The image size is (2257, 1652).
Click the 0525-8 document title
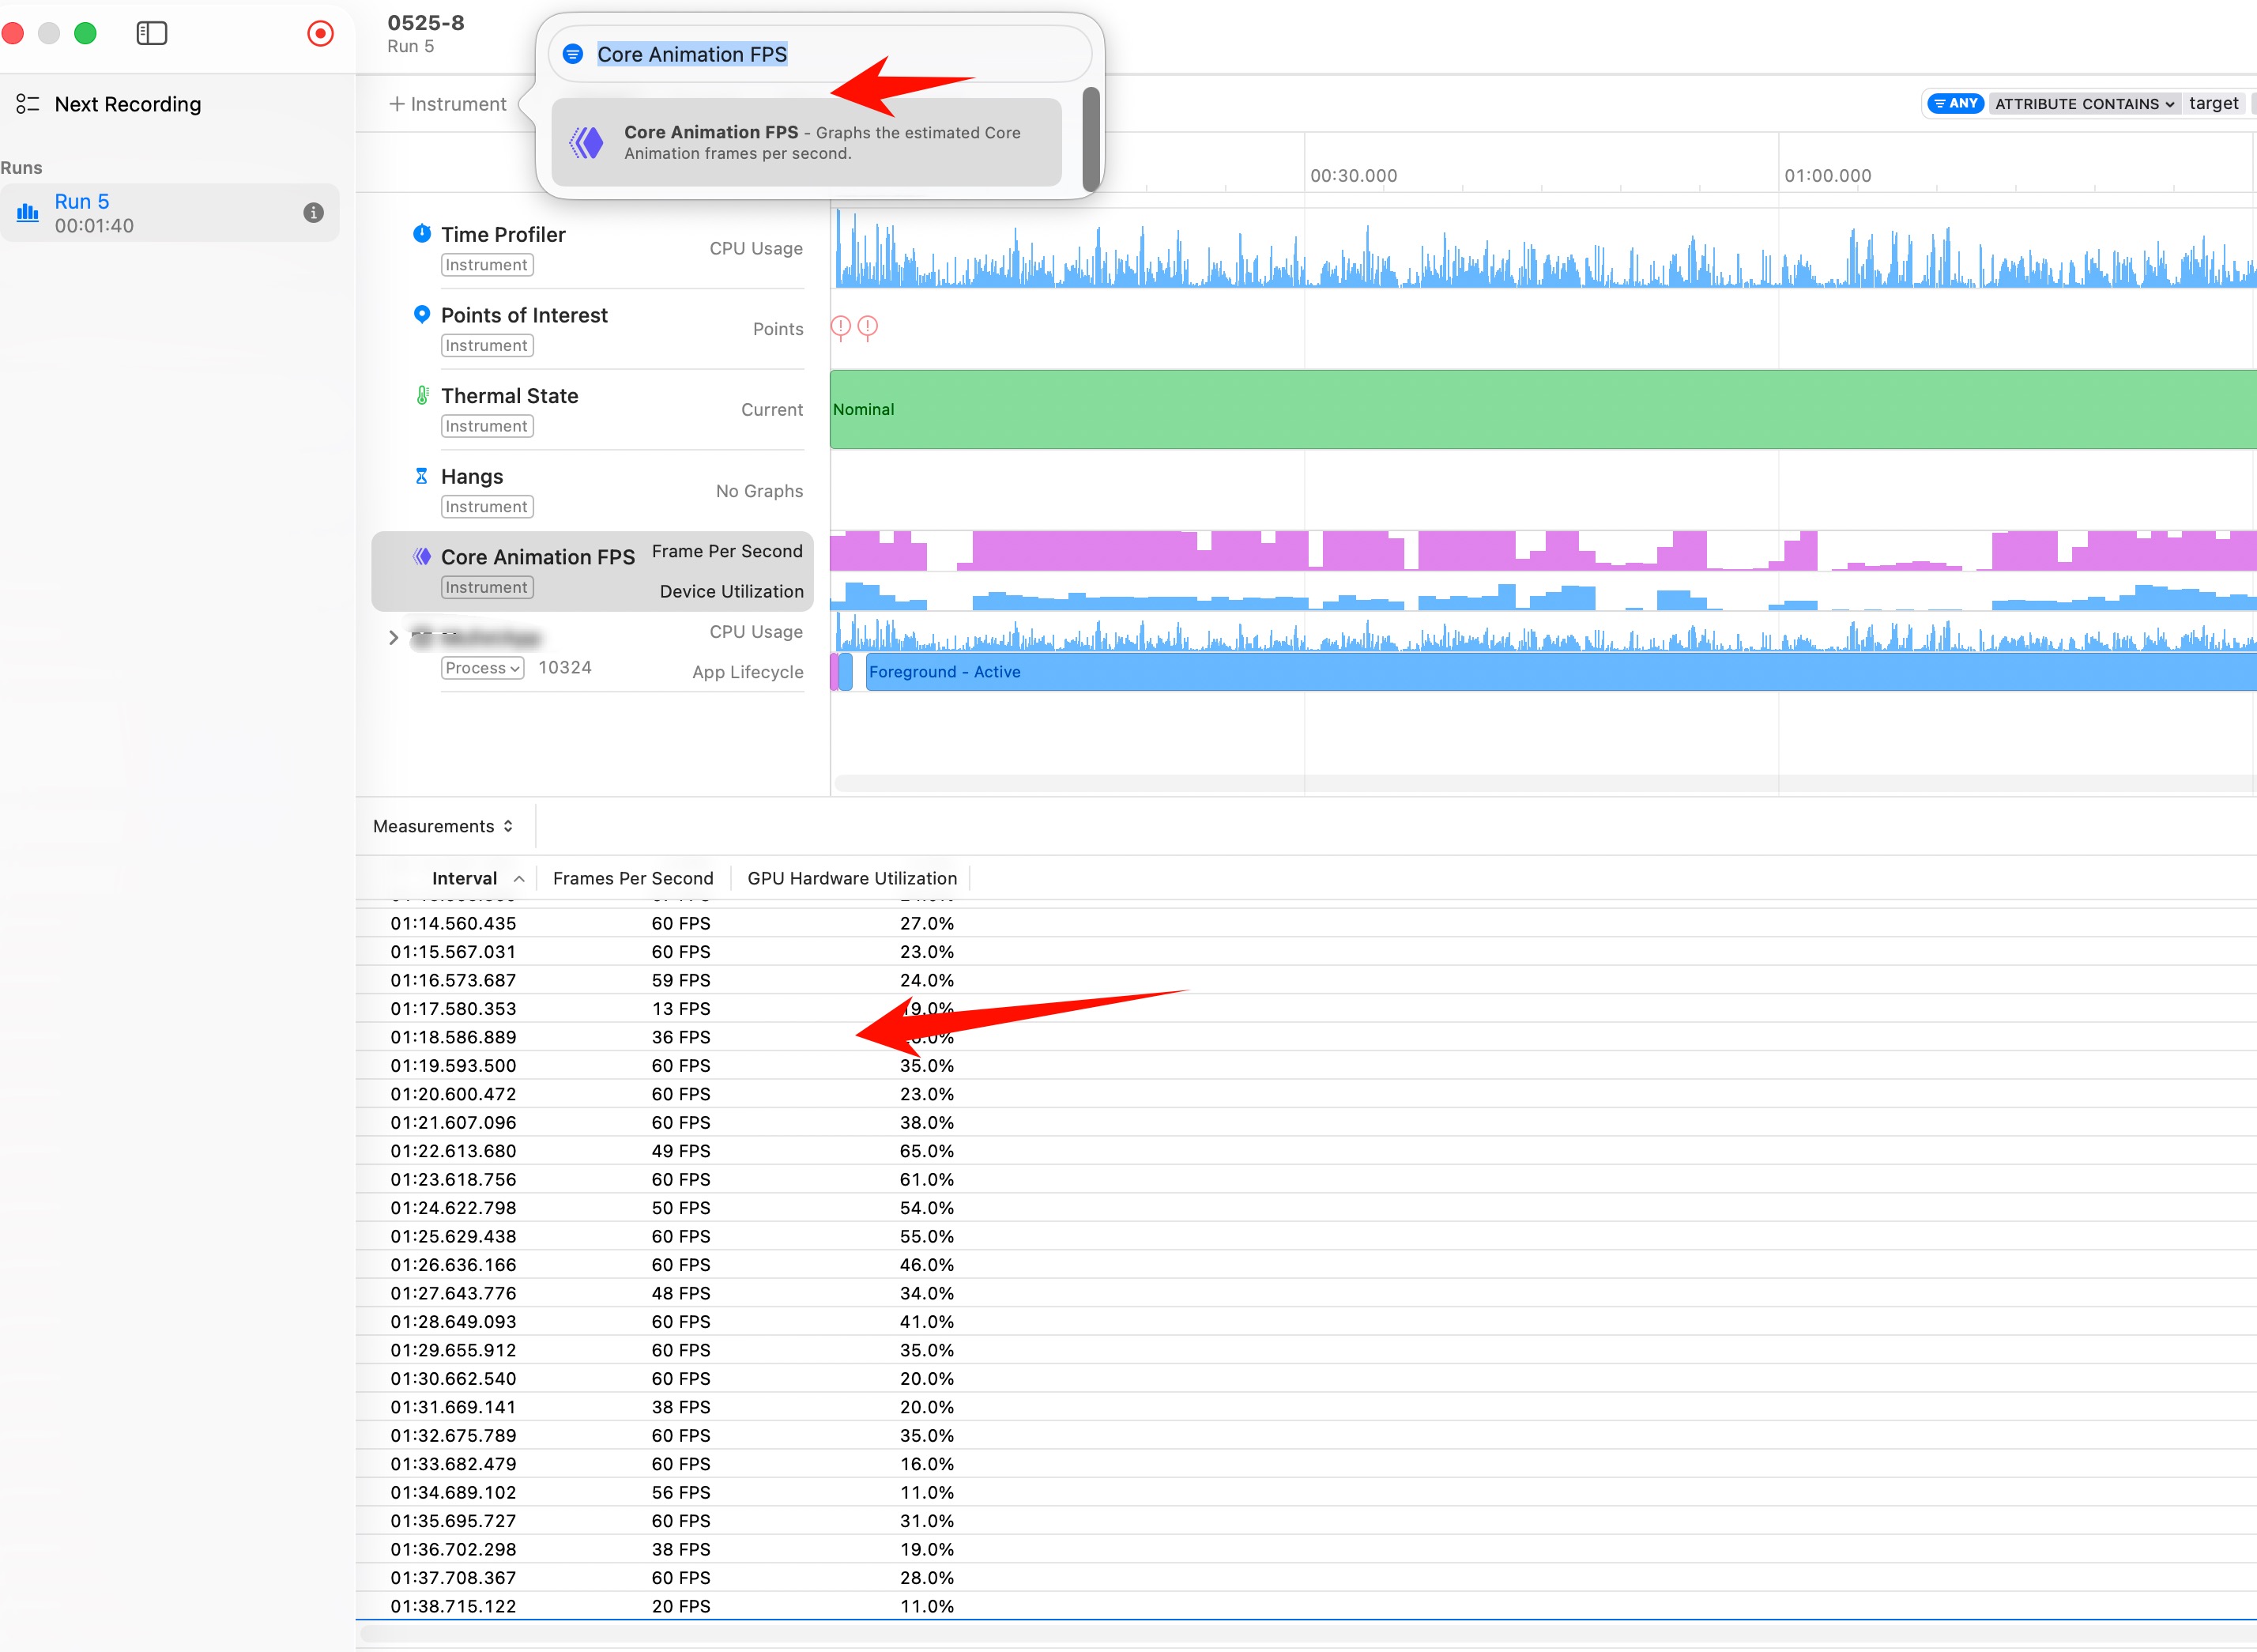coord(426,22)
